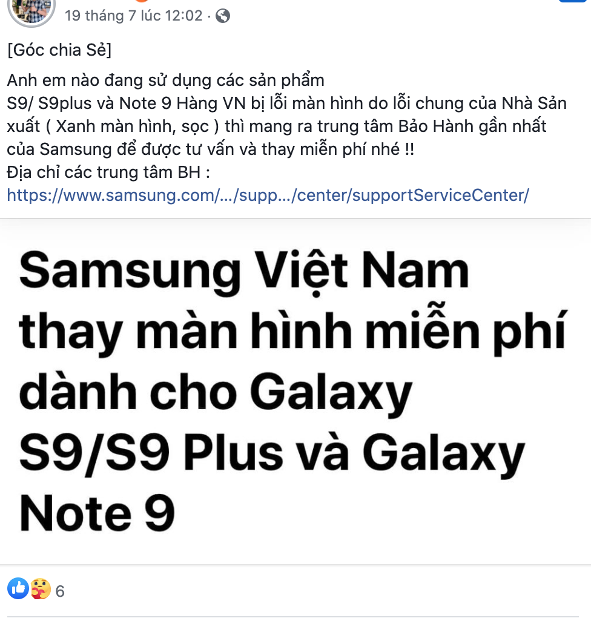
Task: Click the post timestamp 19 tháng 7 lúc 12:02
Action: (x=133, y=16)
